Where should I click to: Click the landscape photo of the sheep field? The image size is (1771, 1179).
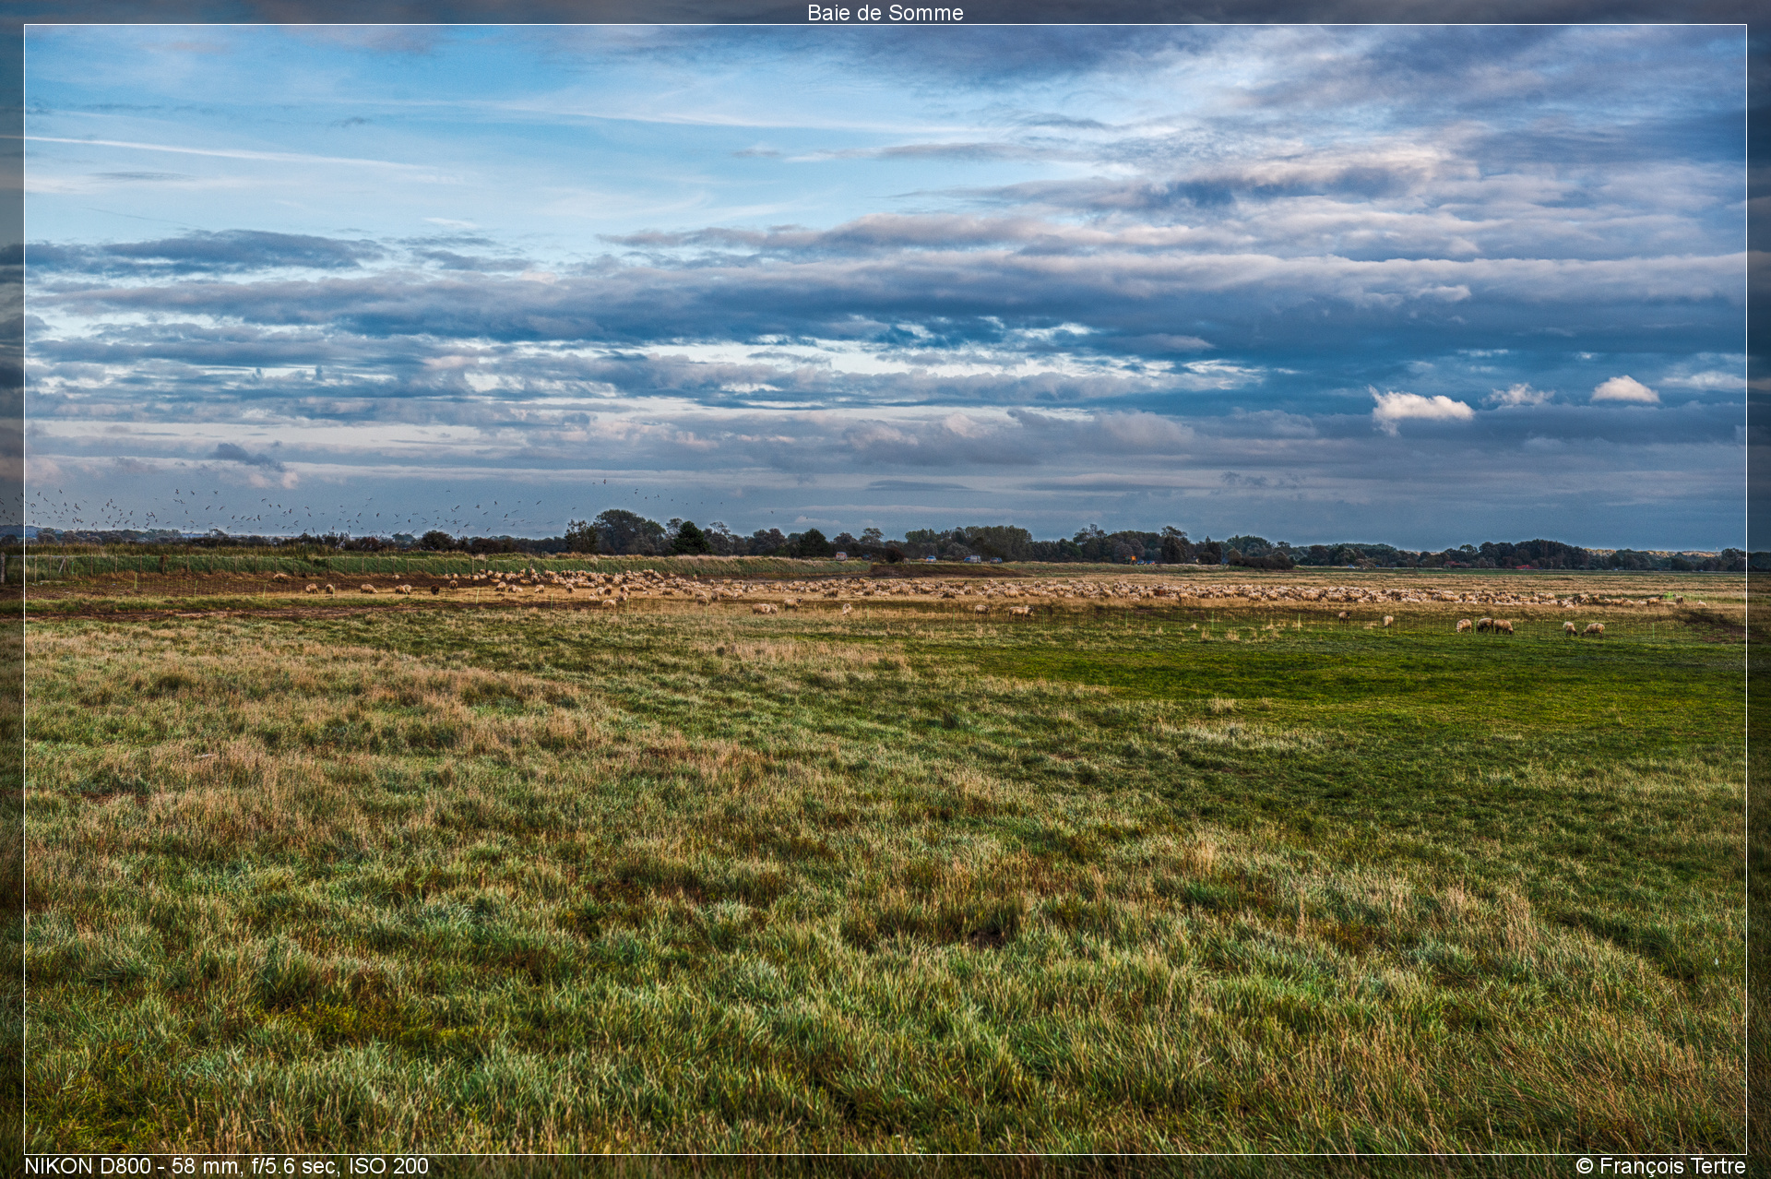click(x=885, y=589)
